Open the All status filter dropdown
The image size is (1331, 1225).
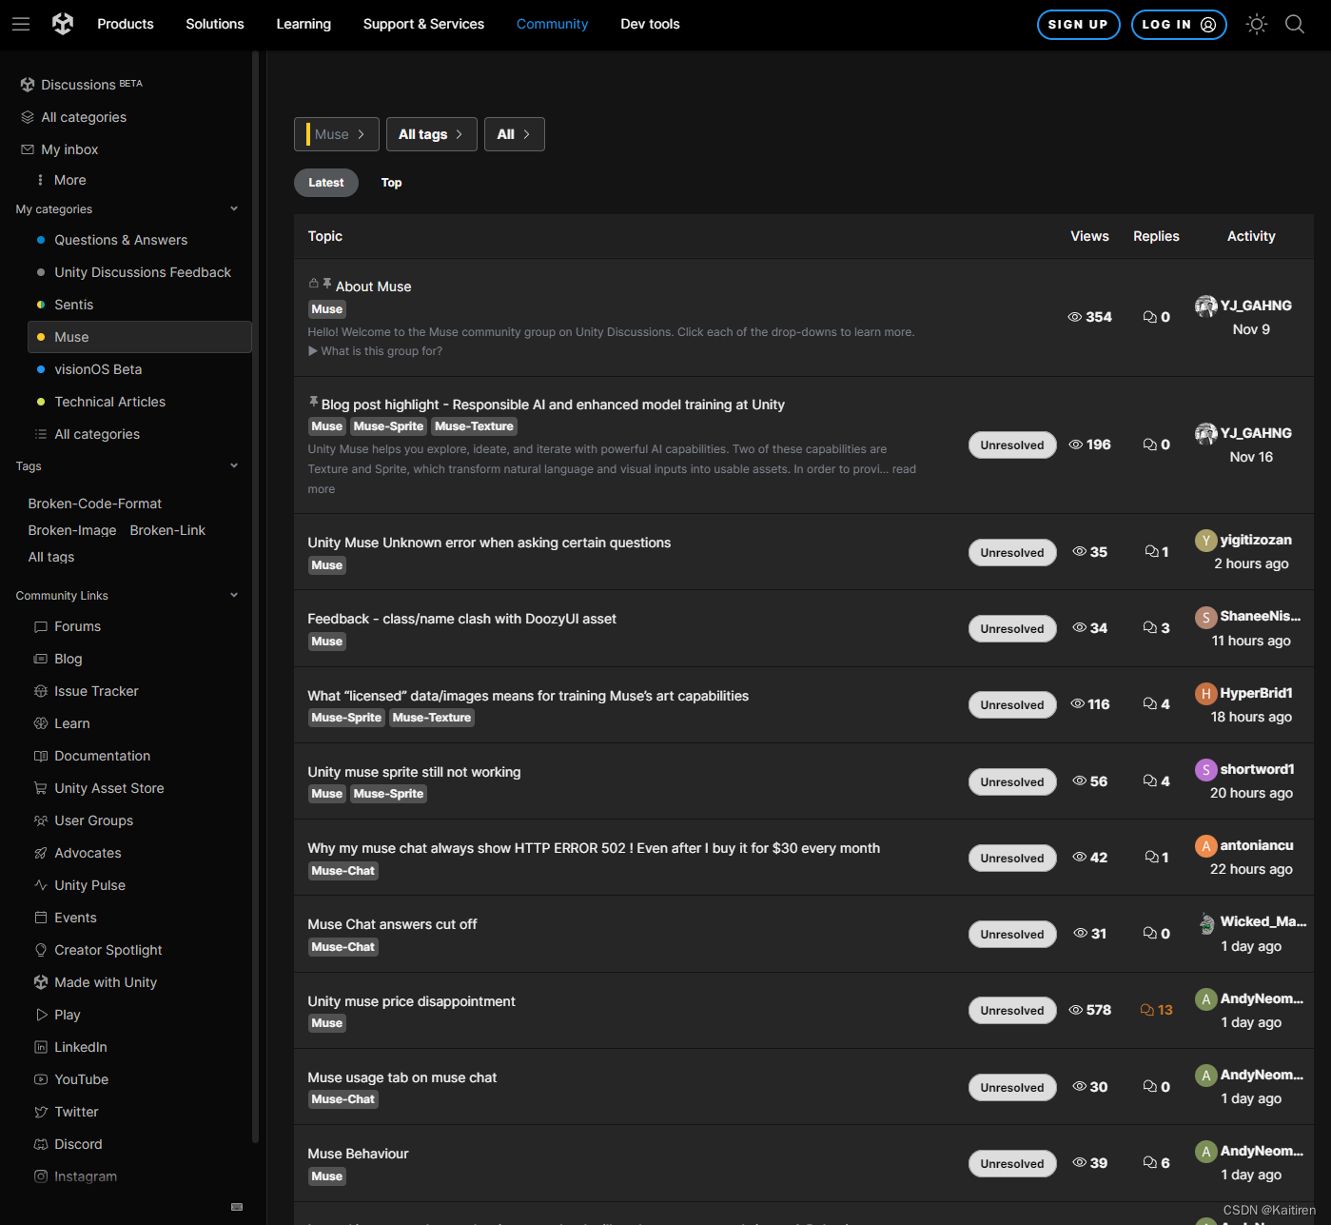[x=514, y=134]
